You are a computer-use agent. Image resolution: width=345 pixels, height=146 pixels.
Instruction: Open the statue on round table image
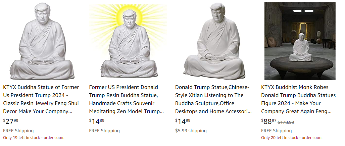click(x=300, y=41)
